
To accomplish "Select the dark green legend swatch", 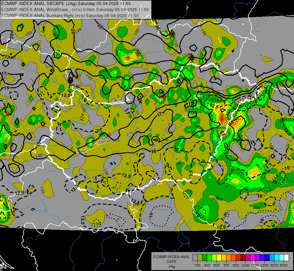I will [x=205, y=258].
